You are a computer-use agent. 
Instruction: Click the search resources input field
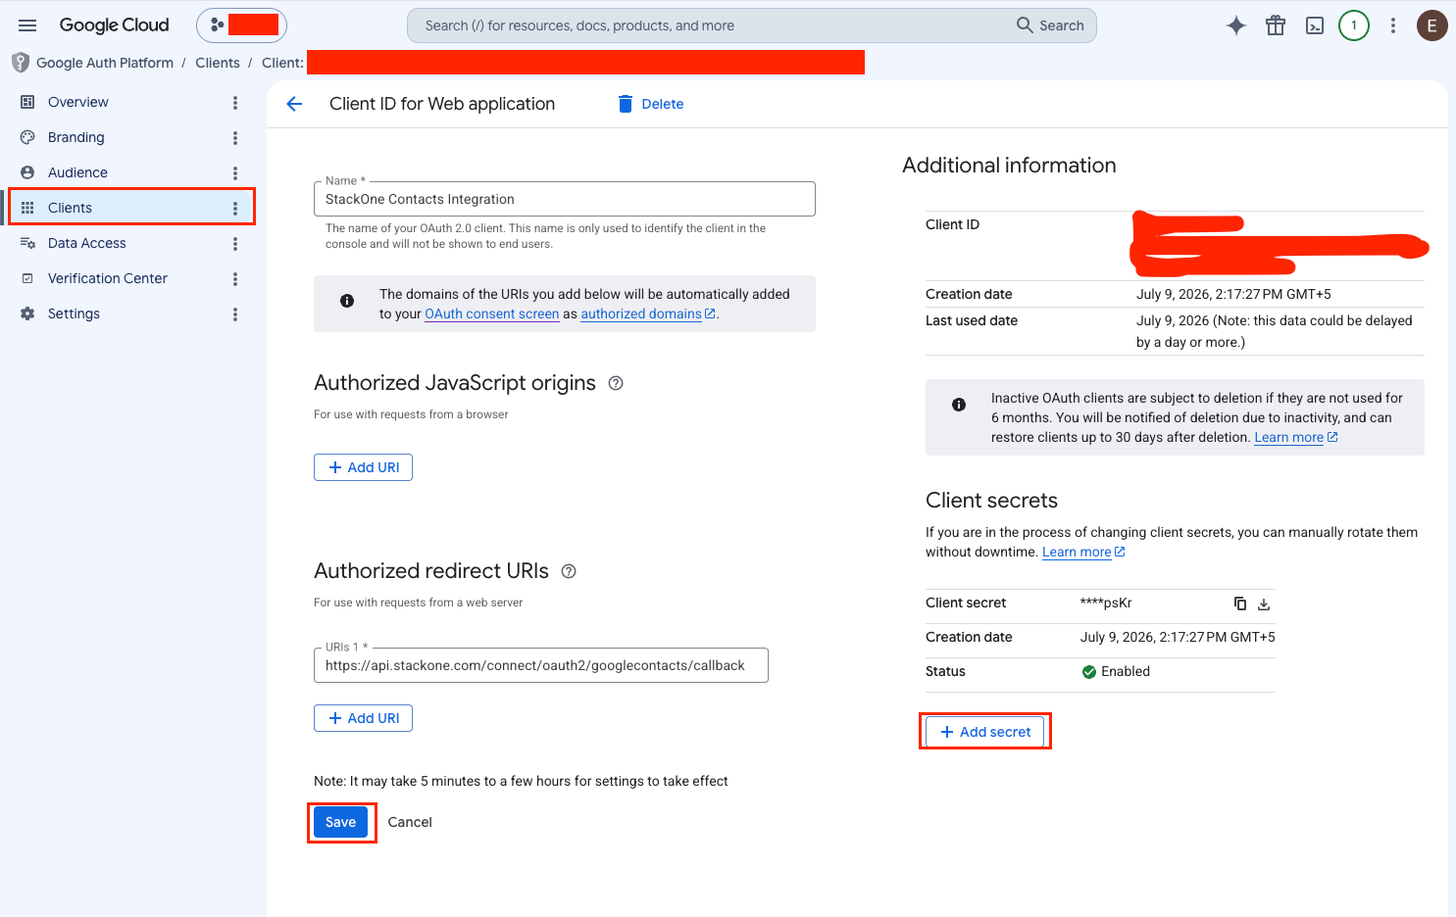(x=711, y=25)
